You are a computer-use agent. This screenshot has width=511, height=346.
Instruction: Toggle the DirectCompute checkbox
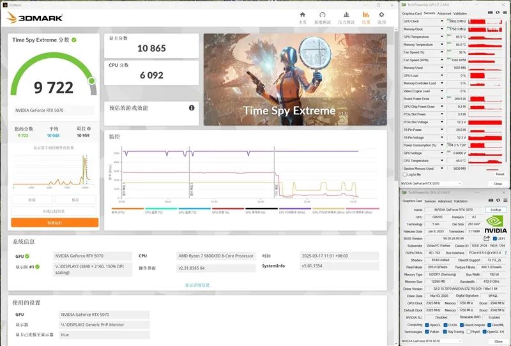click(x=461, y=325)
